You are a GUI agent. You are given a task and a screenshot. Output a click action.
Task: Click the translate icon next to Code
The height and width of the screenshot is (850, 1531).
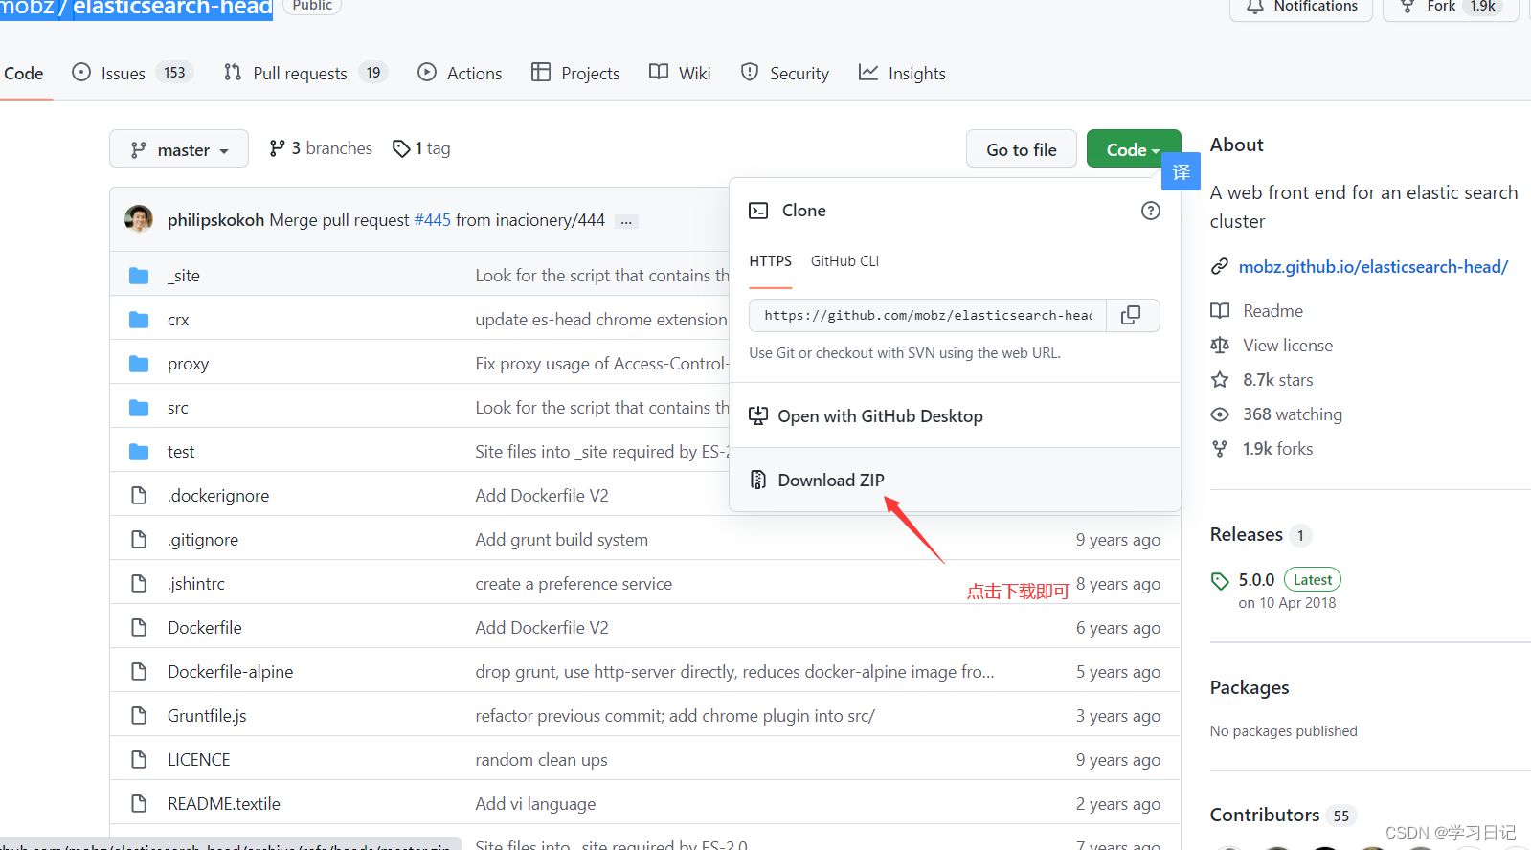pyautogui.click(x=1181, y=171)
